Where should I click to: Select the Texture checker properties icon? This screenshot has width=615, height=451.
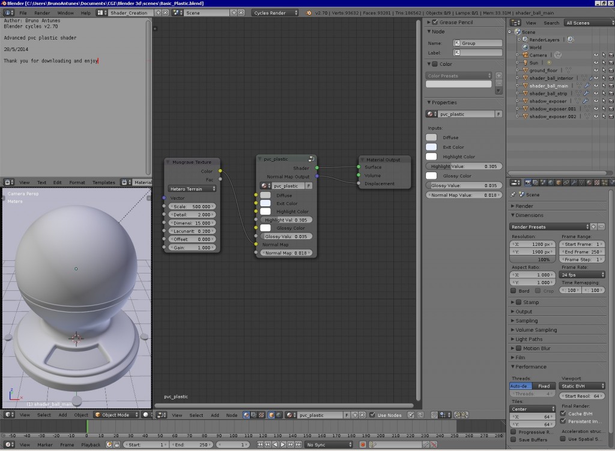(x=596, y=182)
